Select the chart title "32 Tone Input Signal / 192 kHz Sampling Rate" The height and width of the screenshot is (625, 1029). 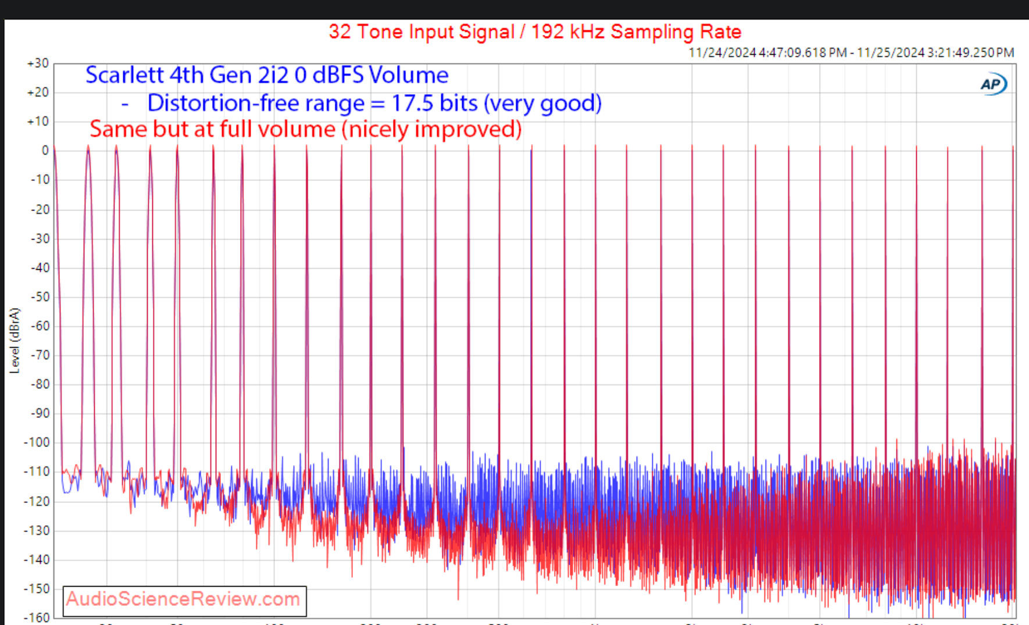pos(535,31)
